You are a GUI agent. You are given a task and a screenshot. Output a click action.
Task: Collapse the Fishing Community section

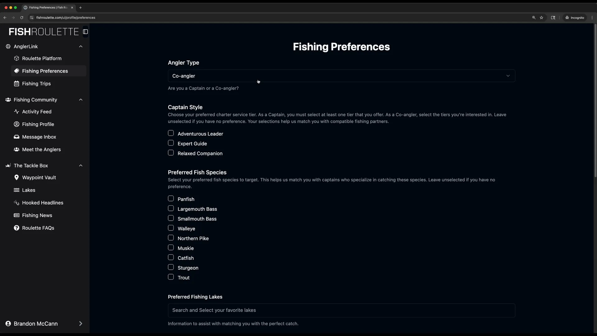coord(81,100)
